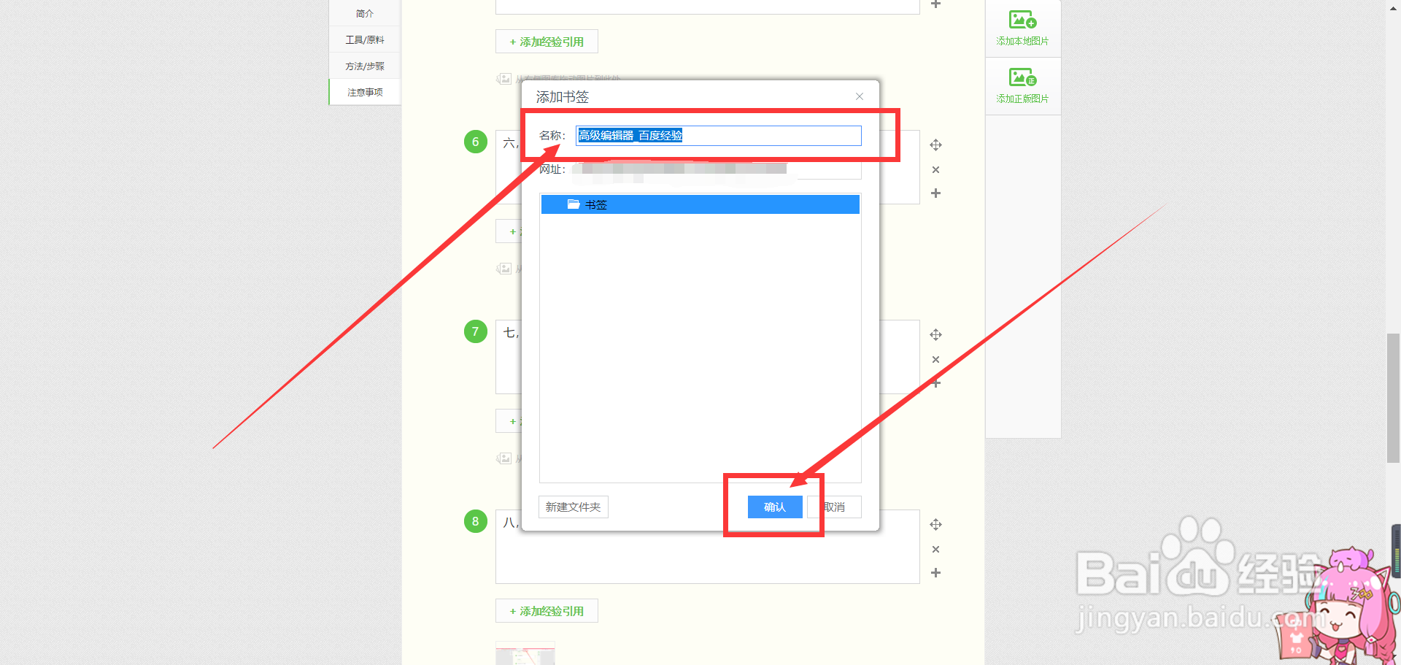Click the 确认 button in bookmark dialog
Screen dimensions: 1401x665
pos(775,507)
